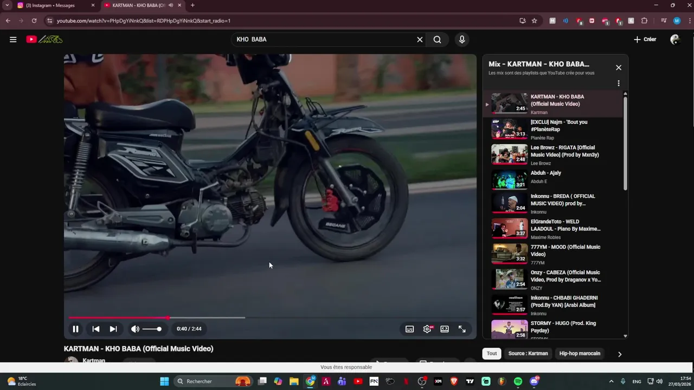Clear the KHO BABA search text
694x390 pixels.
(x=420, y=40)
